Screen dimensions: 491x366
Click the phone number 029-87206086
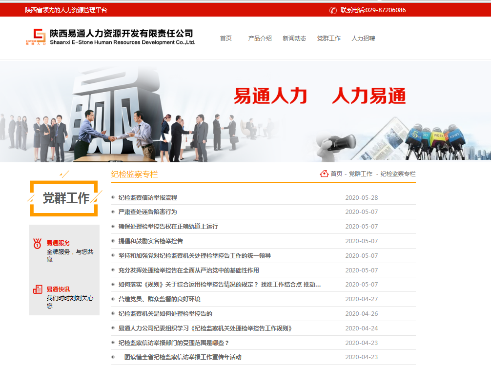tap(386, 10)
